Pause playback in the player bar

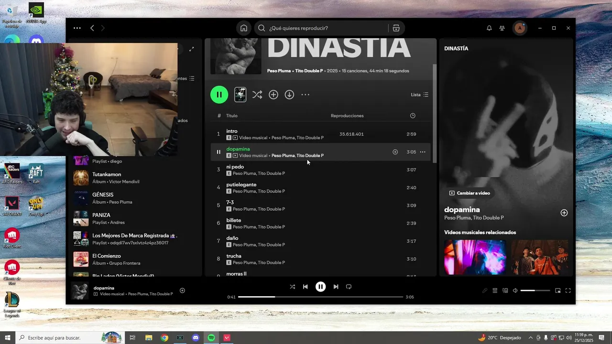coord(320,287)
